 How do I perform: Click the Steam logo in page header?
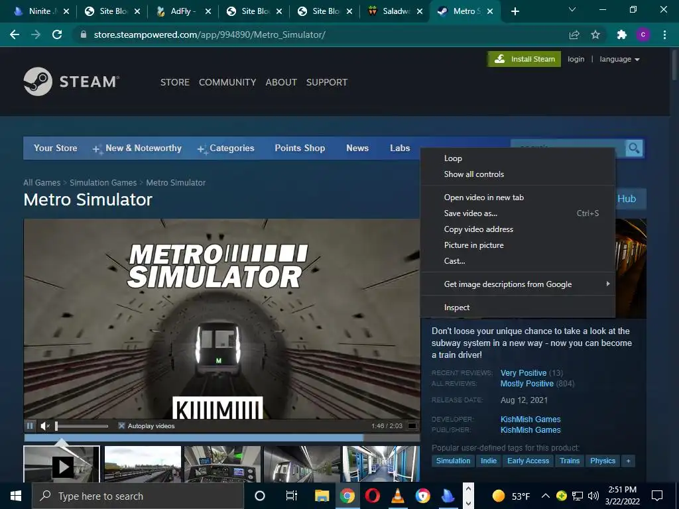pos(72,82)
